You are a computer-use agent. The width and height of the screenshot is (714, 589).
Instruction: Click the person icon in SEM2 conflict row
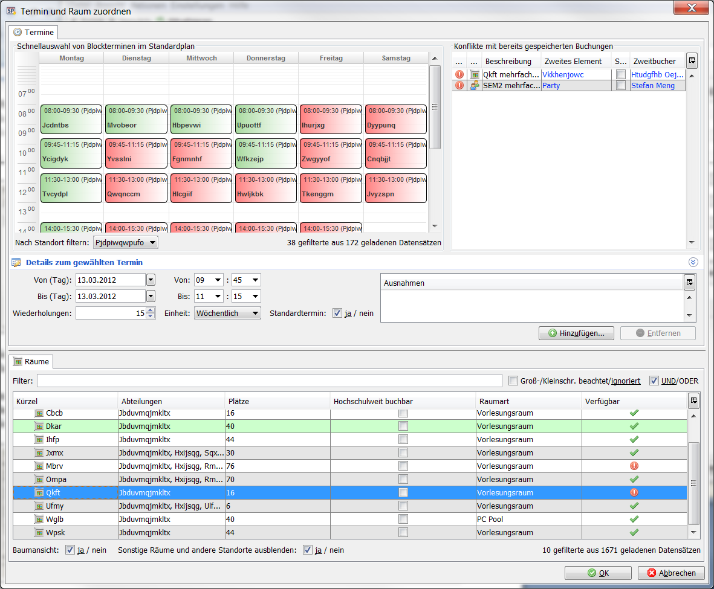pos(475,86)
